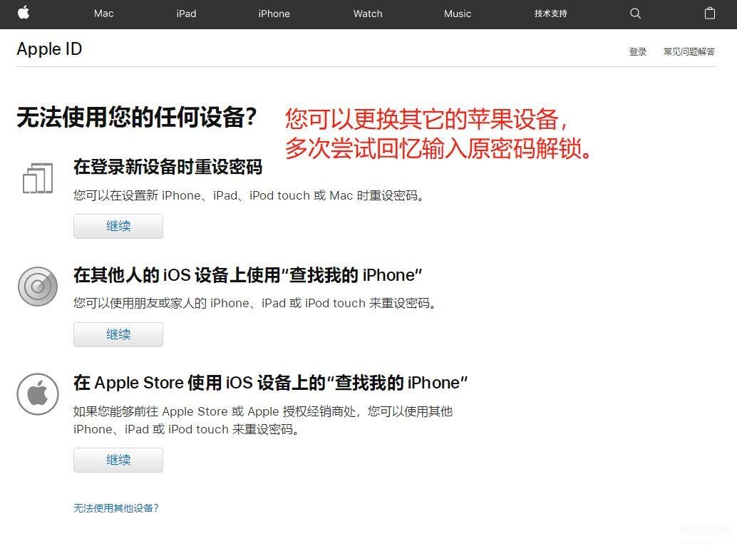Open the Music navigation item
Image resolution: width=737 pixels, height=551 pixels.
point(458,14)
